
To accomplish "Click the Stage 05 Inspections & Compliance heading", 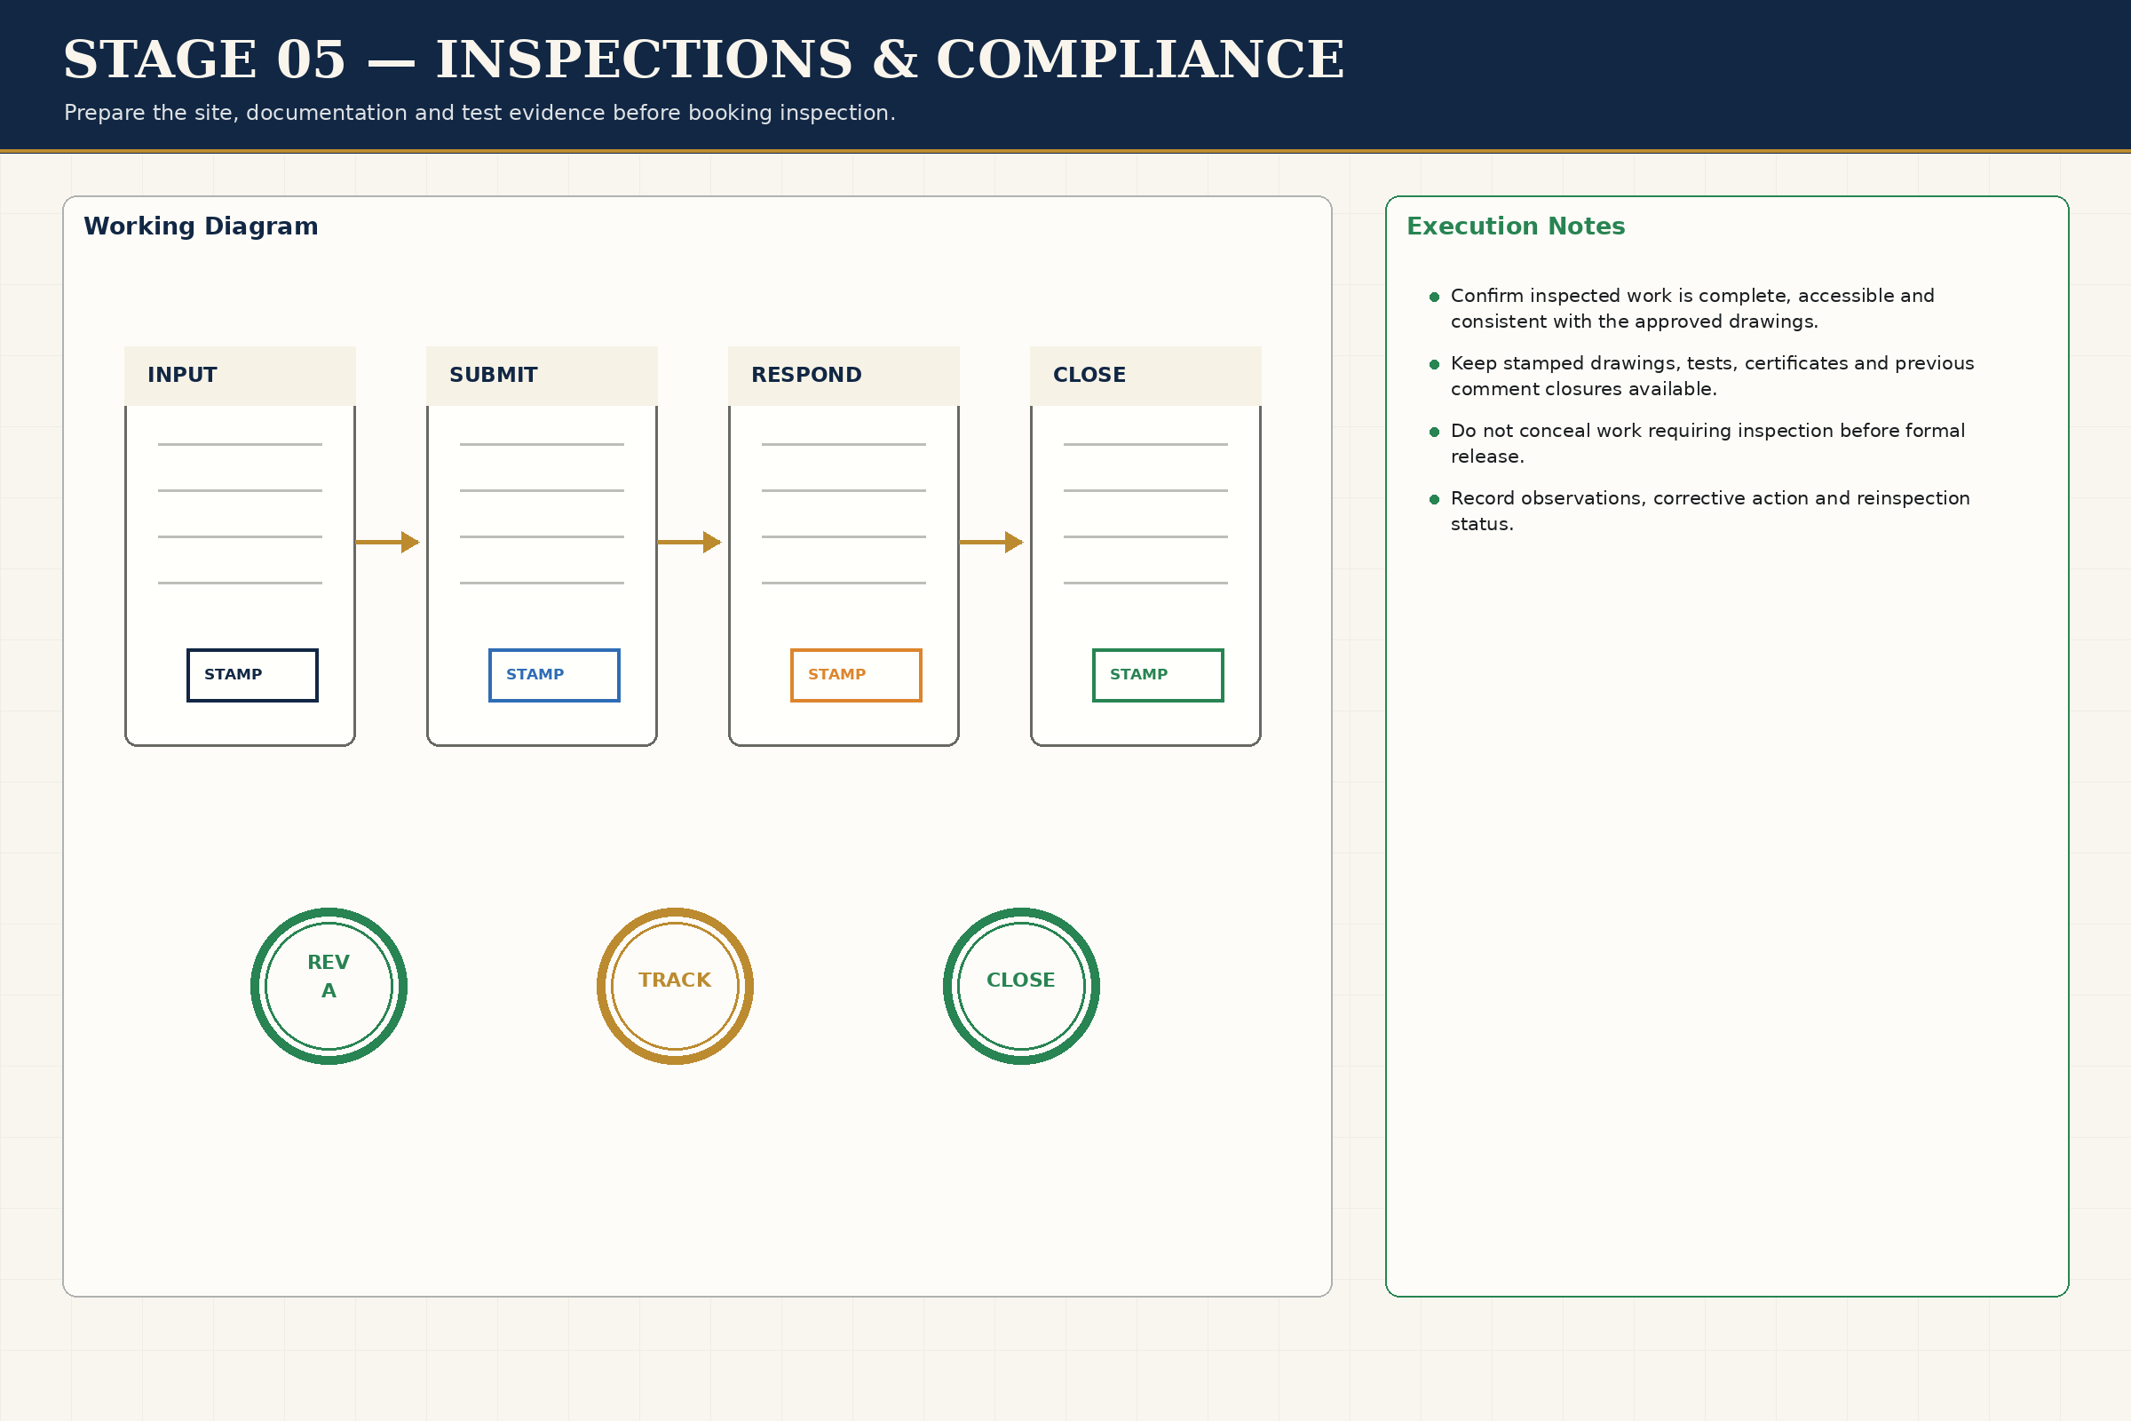I will point(704,60).
